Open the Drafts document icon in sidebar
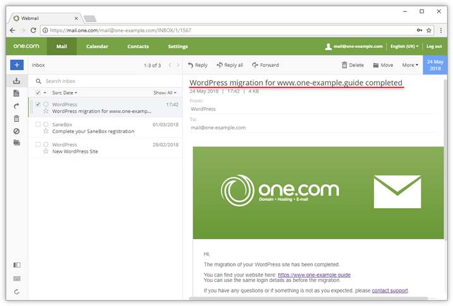Viewport: 453px width, 306px height. point(16,93)
